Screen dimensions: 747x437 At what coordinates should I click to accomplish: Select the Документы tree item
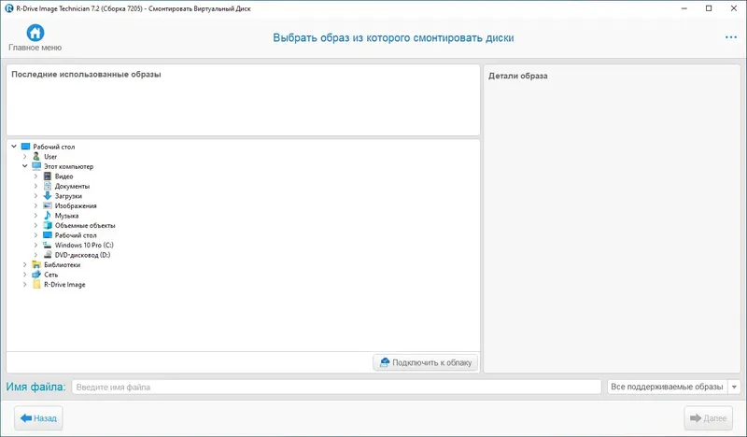[72, 186]
